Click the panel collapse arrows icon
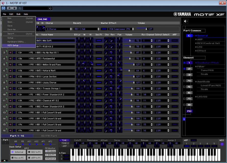 (186, 21)
